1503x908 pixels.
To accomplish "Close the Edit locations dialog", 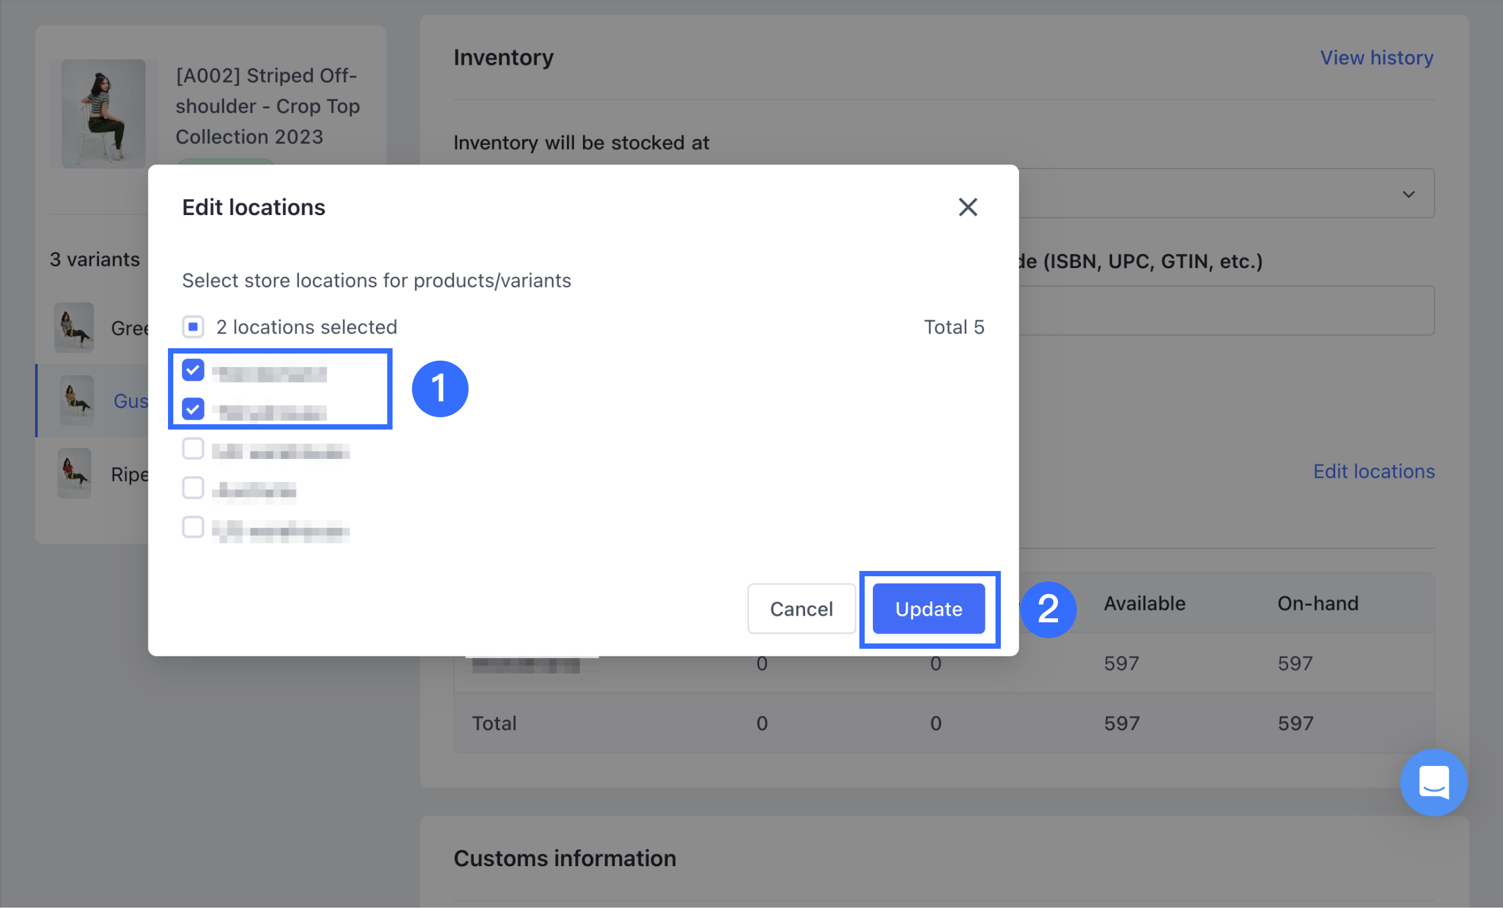I will pyautogui.click(x=967, y=207).
